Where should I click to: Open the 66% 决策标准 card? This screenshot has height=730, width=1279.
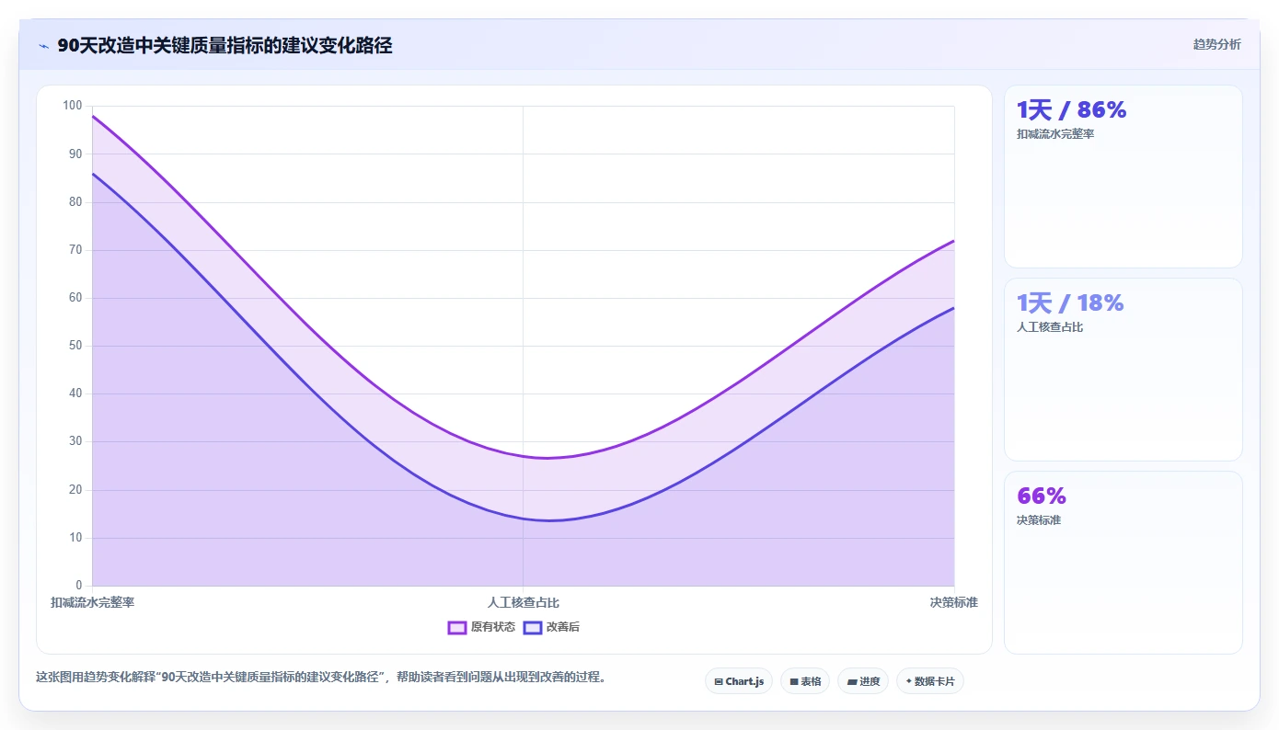coord(1123,563)
